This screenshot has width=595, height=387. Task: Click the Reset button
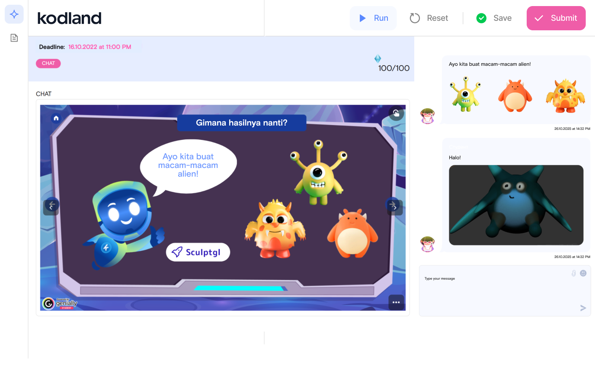[x=429, y=18]
